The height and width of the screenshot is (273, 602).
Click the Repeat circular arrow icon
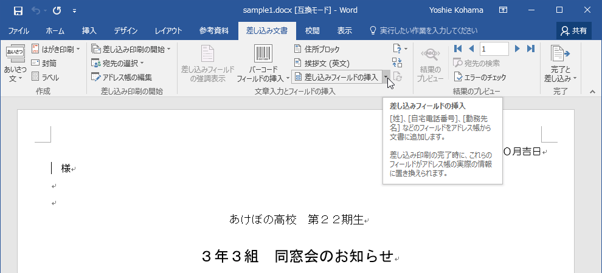pos(57,11)
